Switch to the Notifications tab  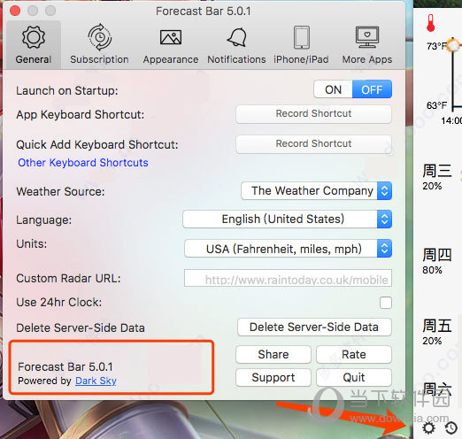tap(236, 45)
